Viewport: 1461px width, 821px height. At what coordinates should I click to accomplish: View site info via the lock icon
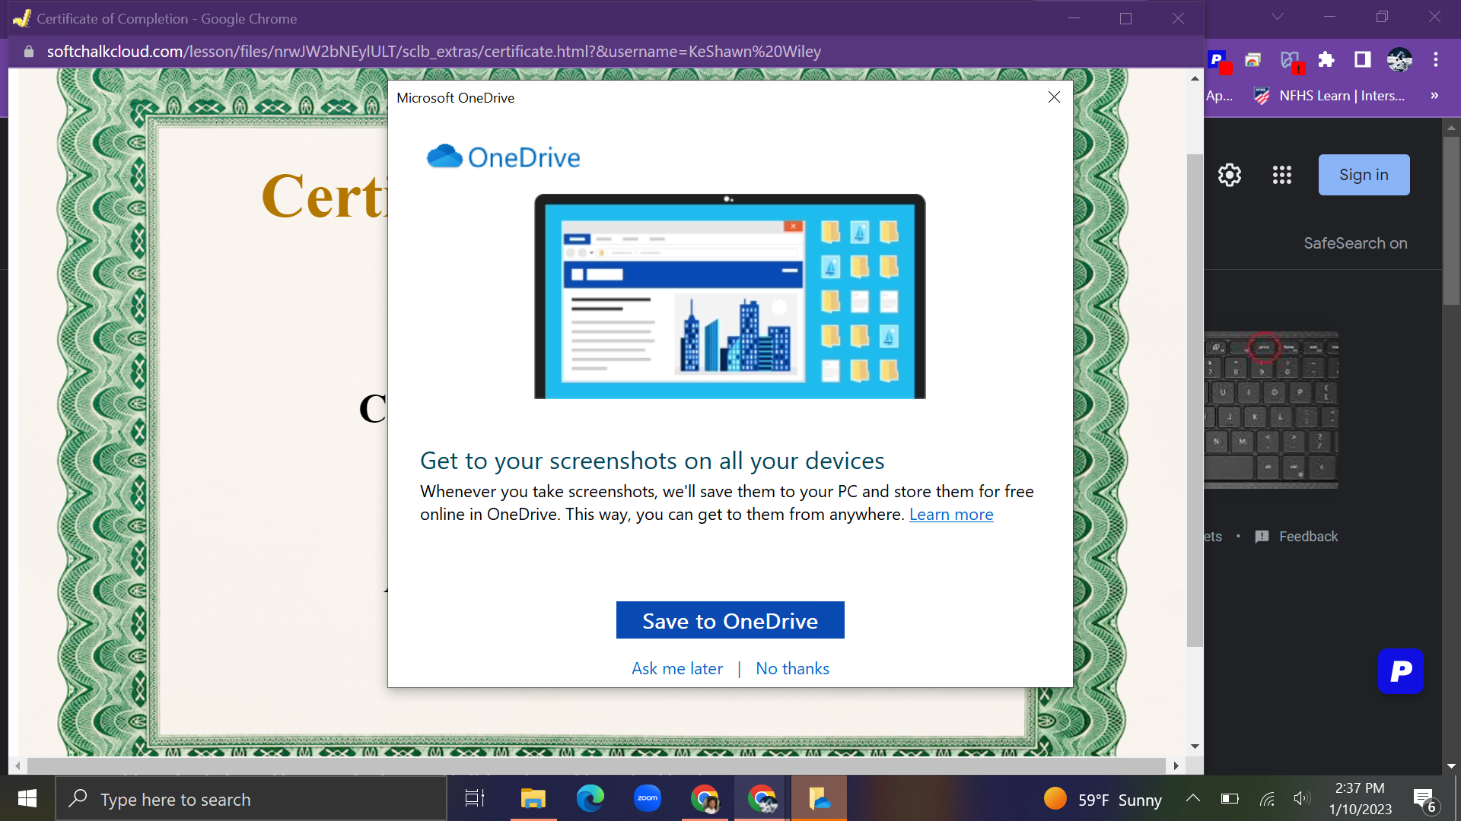[29, 52]
